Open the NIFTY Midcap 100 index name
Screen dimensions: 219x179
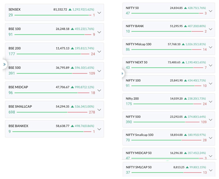click(138, 44)
